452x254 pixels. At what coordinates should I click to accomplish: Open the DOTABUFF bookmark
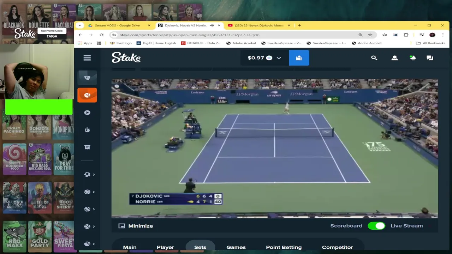click(201, 43)
